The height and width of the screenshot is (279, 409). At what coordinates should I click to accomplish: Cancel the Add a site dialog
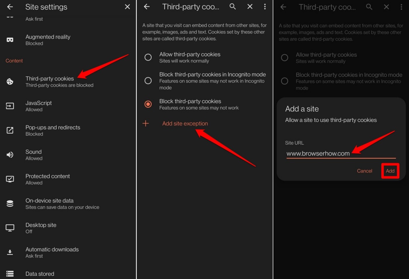(364, 171)
